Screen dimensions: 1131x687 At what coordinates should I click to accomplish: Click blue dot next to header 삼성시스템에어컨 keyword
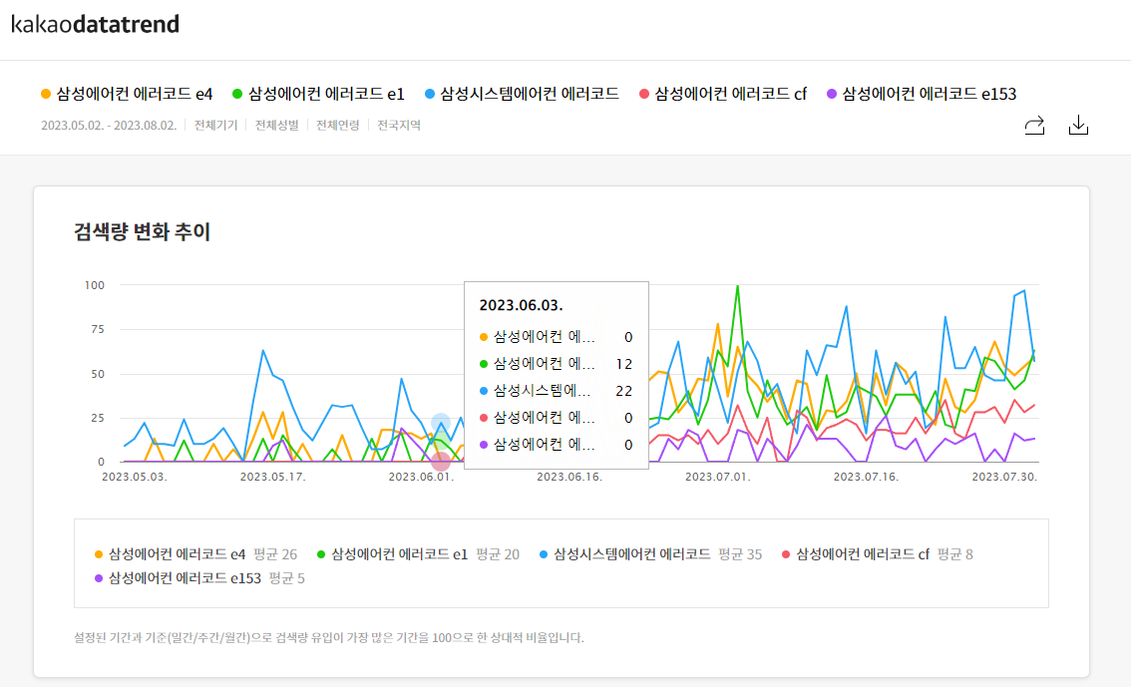pyautogui.click(x=430, y=94)
